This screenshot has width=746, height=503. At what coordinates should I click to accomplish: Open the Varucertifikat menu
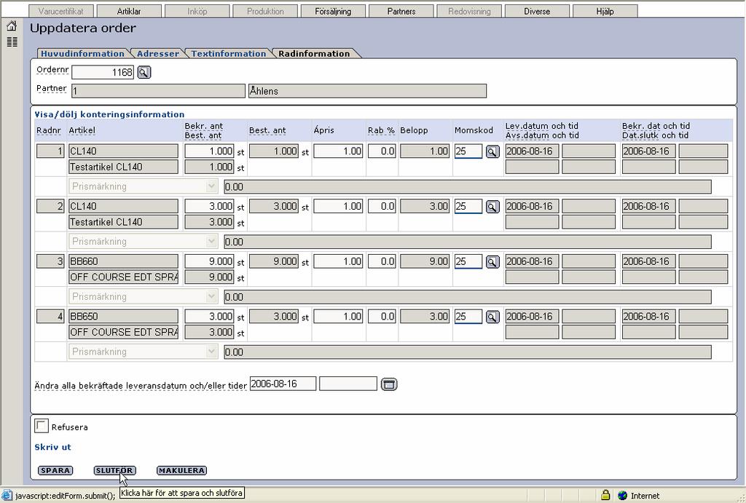point(61,11)
